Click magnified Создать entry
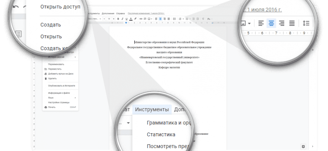The width and height of the screenshot is (328, 151). click(x=51, y=25)
